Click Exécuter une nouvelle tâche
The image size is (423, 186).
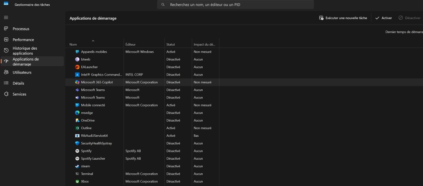(343, 18)
